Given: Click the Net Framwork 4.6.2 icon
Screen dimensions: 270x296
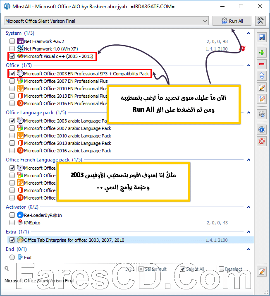Looking at the screenshot, I should click(20, 41).
